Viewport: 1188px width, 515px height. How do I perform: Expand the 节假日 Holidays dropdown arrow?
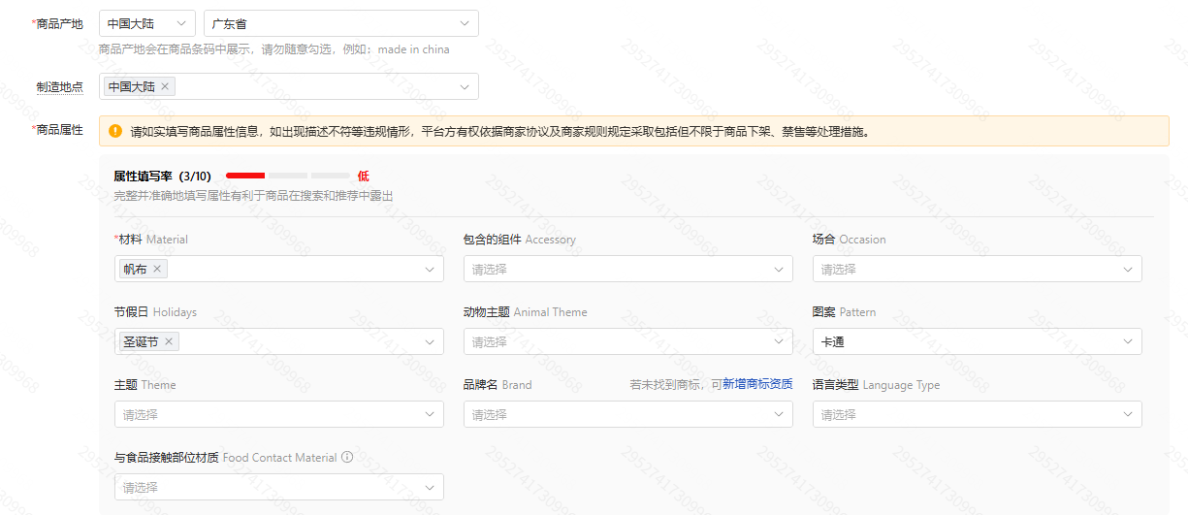(430, 341)
